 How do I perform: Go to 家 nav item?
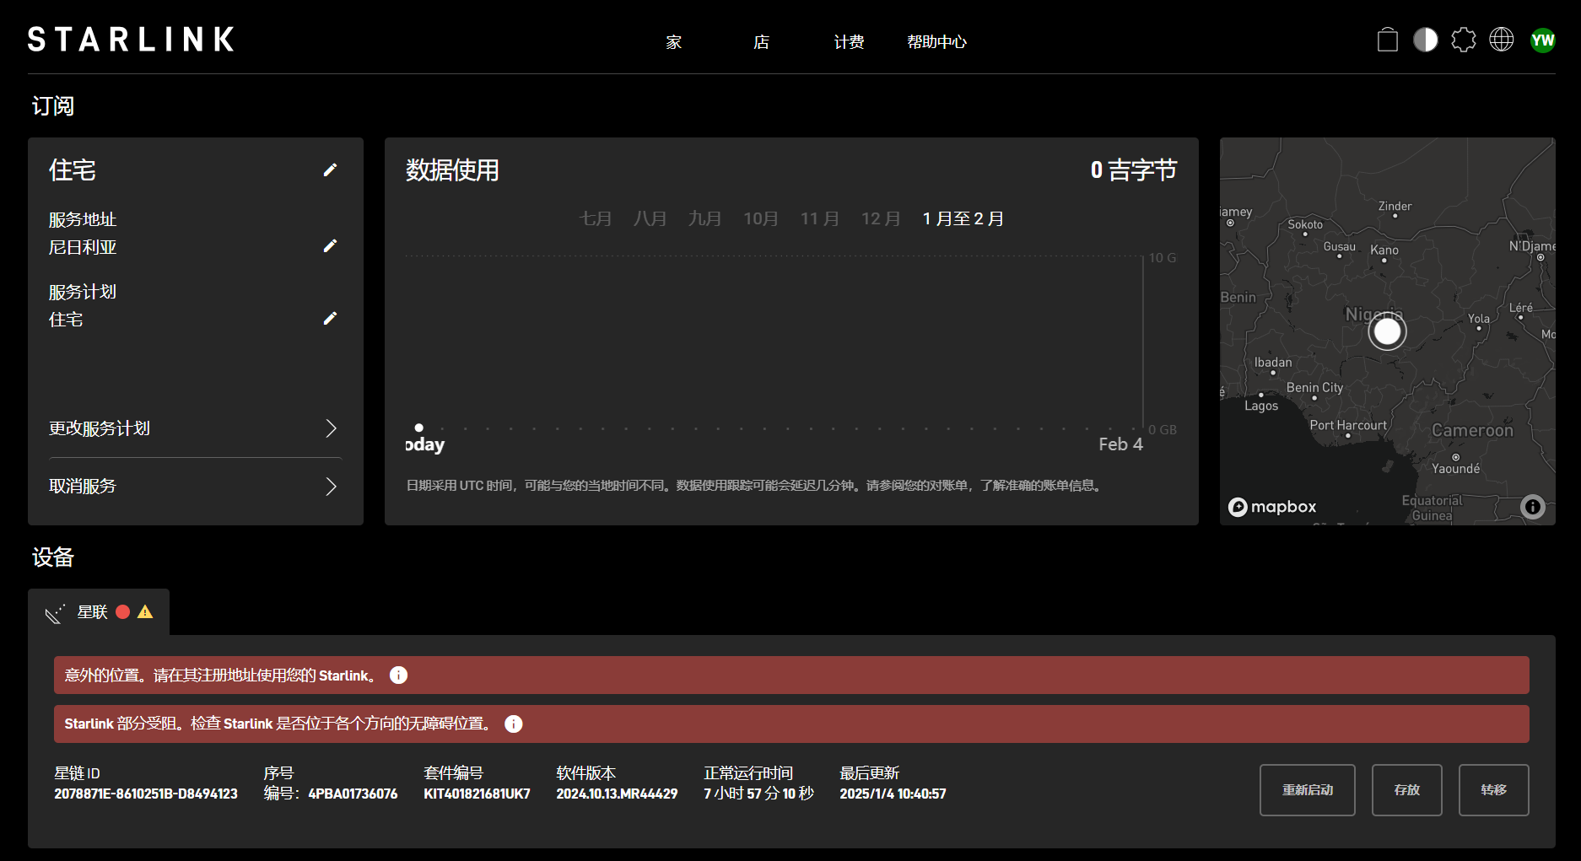pyautogui.click(x=673, y=42)
